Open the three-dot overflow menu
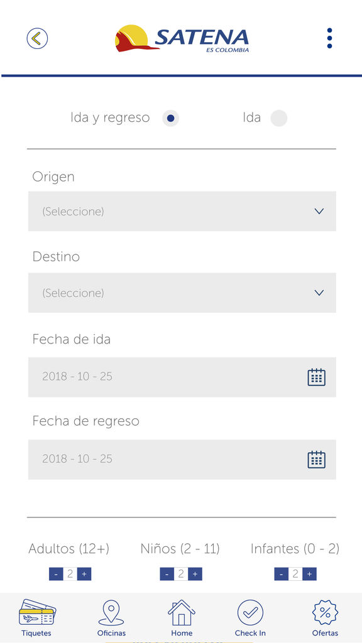This screenshot has height=643, width=362. click(x=329, y=38)
